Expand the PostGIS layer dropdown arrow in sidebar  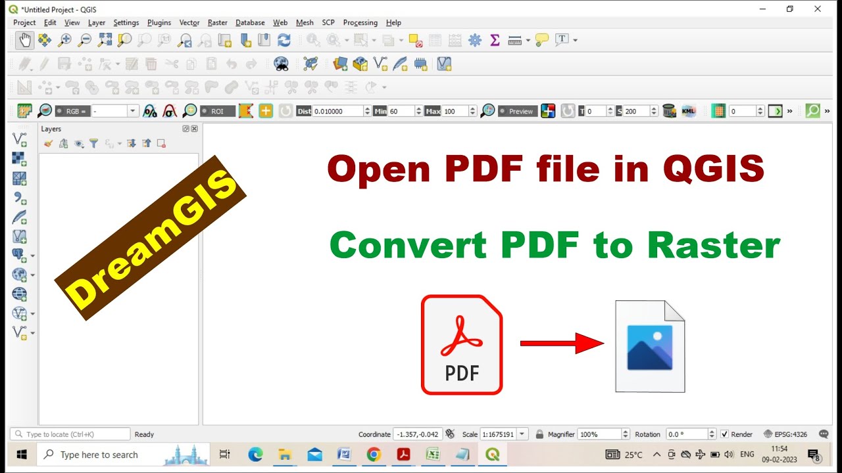[x=32, y=256]
